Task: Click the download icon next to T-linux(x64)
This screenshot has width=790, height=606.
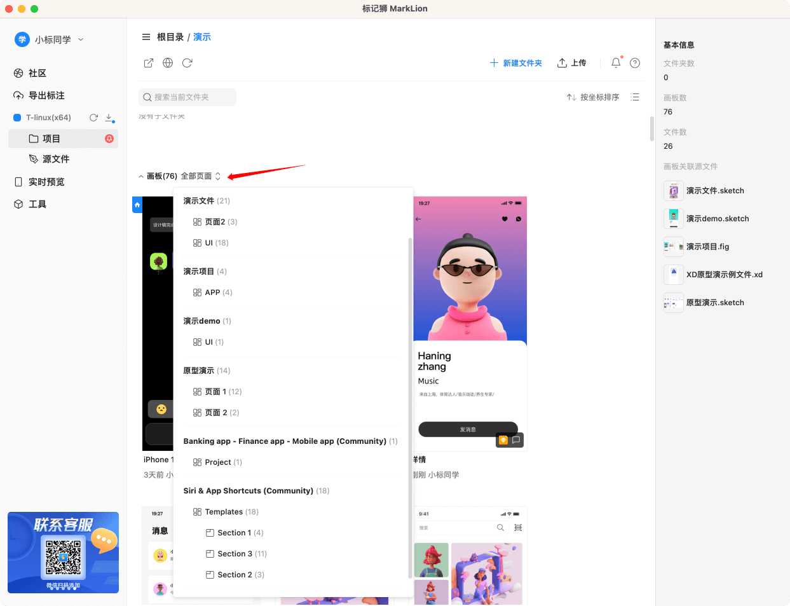Action: (x=109, y=118)
